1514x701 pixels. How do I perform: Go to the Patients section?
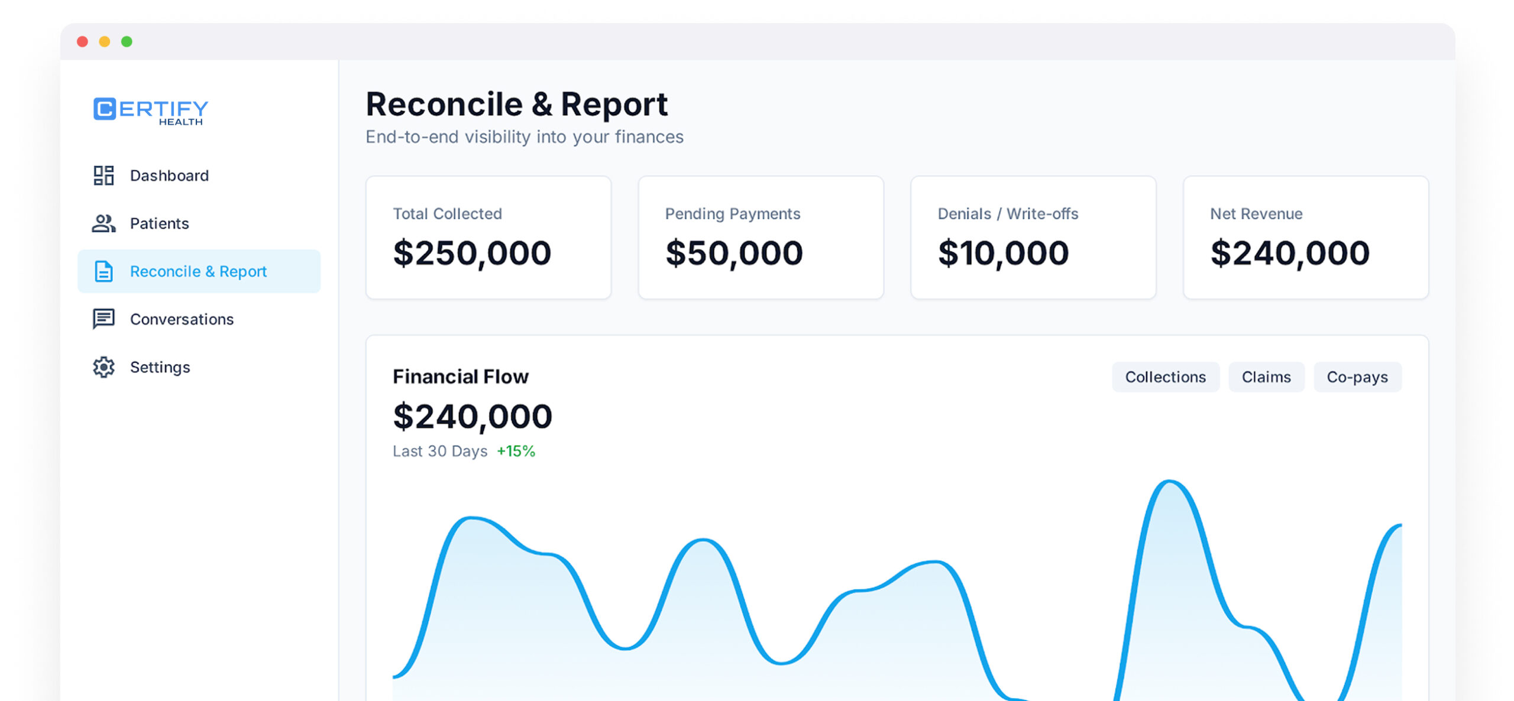[x=159, y=223]
